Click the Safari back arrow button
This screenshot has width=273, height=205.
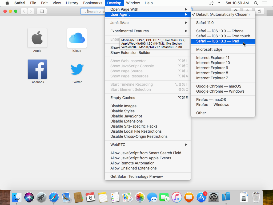click(x=24, y=11)
